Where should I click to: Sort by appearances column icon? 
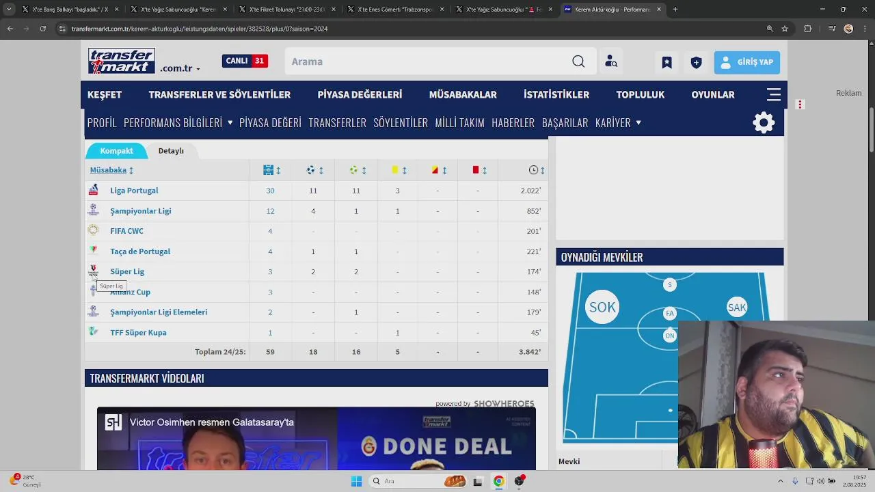(x=268, y=169)
